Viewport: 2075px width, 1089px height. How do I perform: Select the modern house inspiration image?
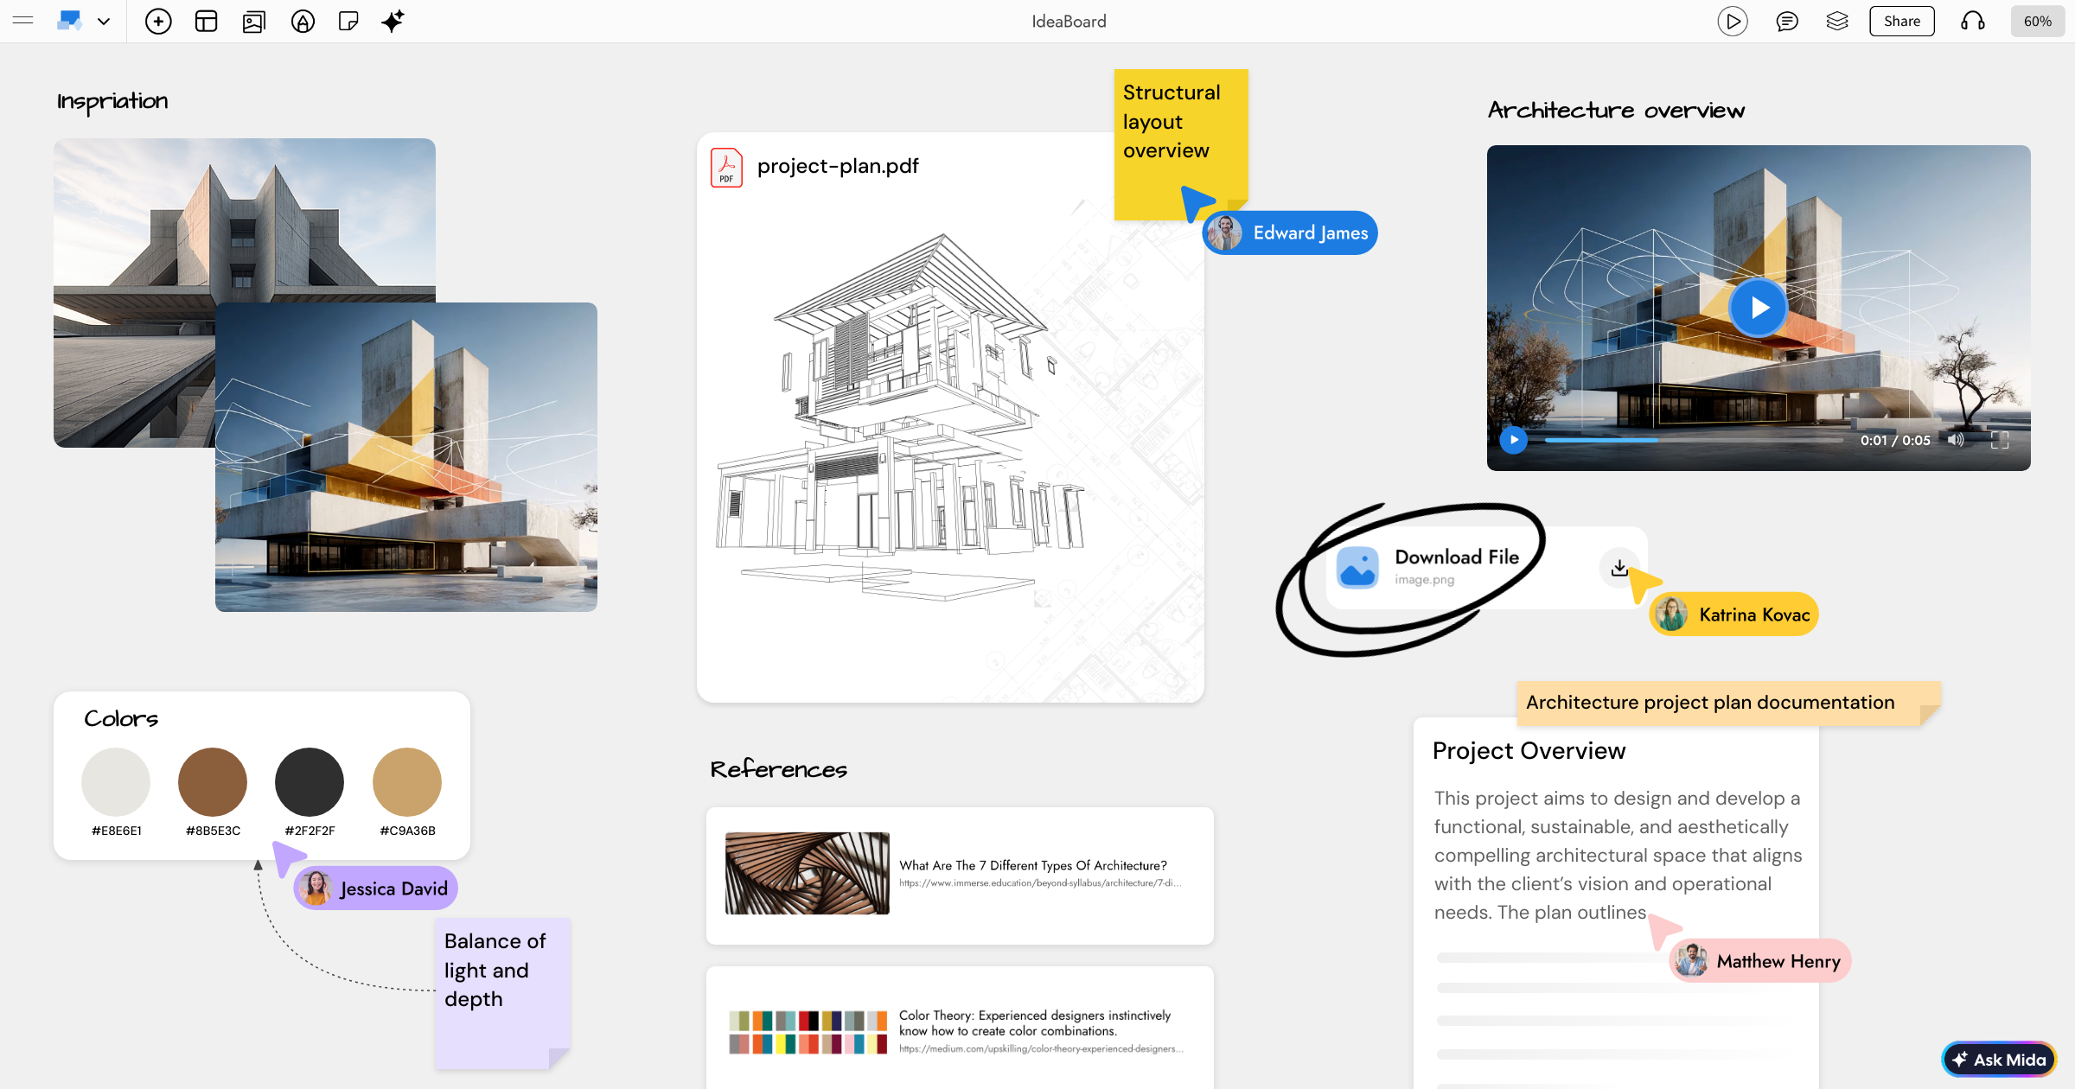pyautogui.click(x=406, y=457)
